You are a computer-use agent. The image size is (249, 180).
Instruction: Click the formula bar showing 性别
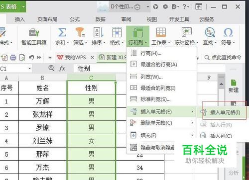pyautogui.click(x=100, y=69)
